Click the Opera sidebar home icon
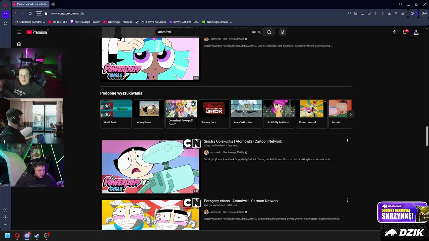 coord(5,14)
